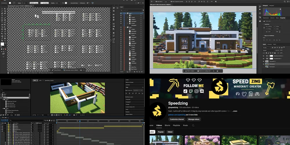
Task: Open the Align Layers to dropdown
Action: (137, 90)
